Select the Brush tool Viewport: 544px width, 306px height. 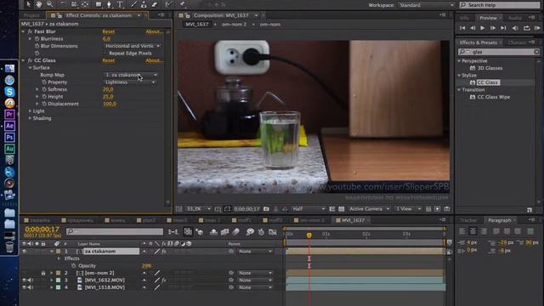[133, 4]
